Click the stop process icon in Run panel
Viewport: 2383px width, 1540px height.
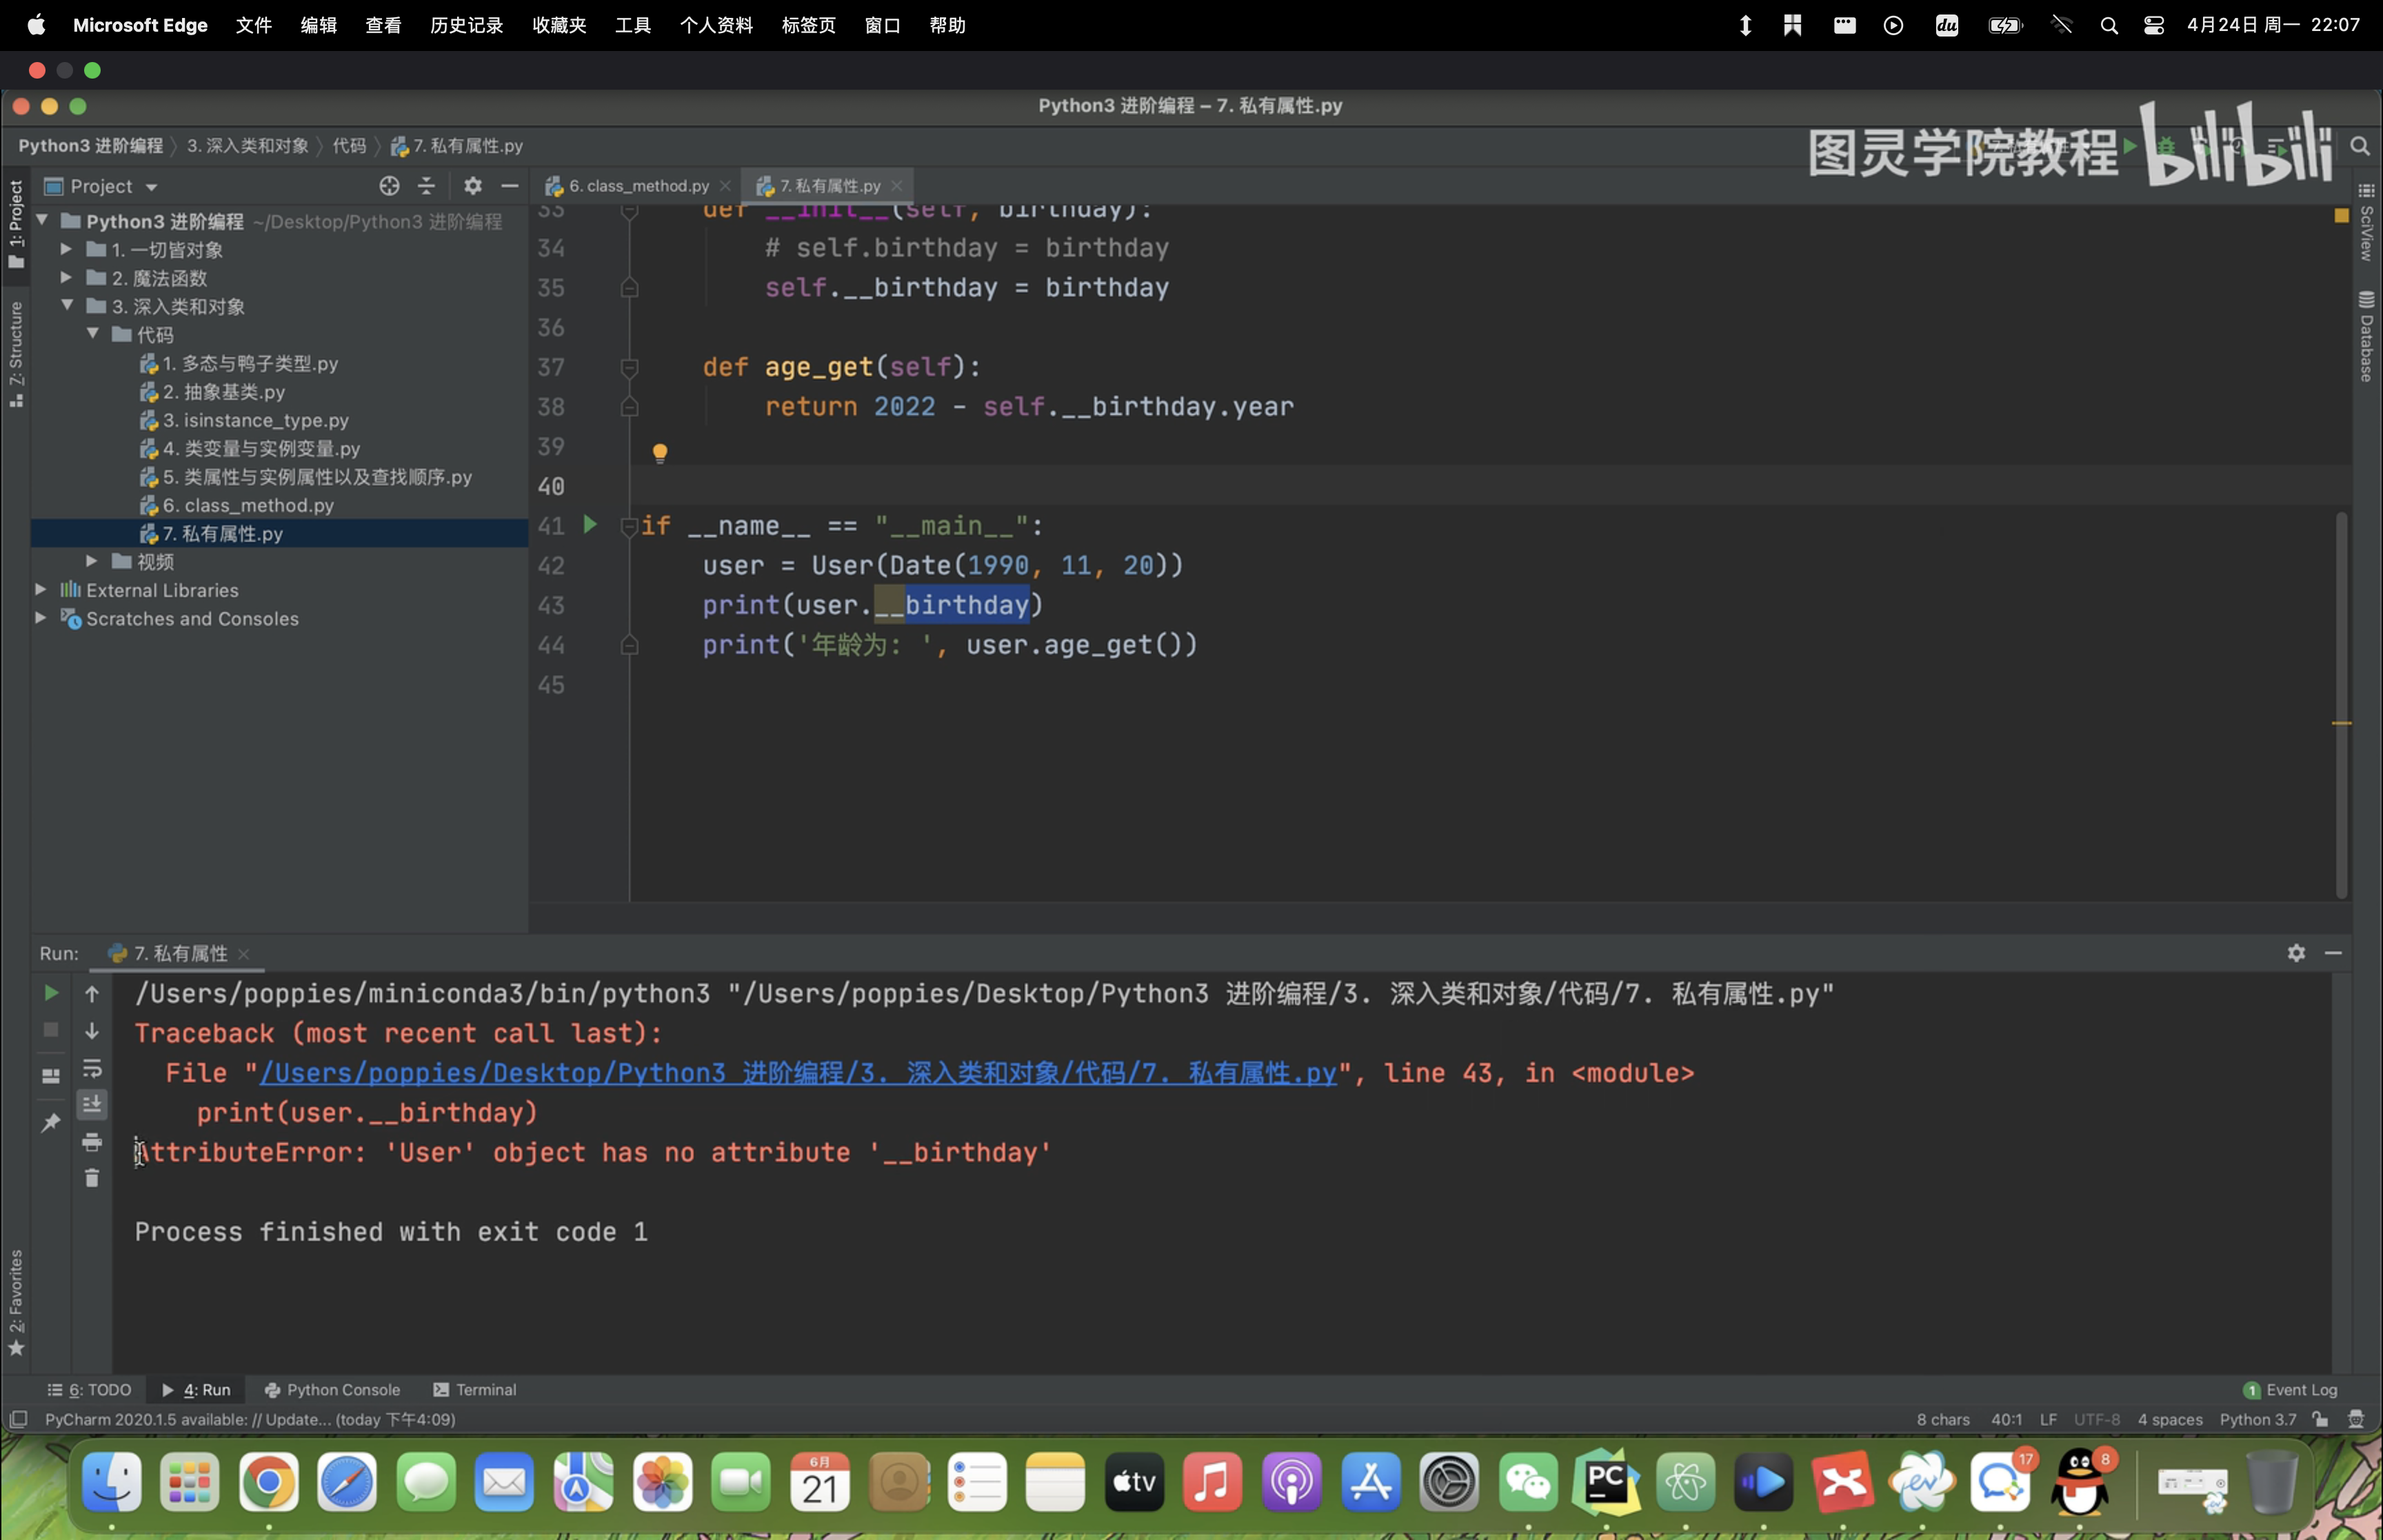pos(51,1030)
